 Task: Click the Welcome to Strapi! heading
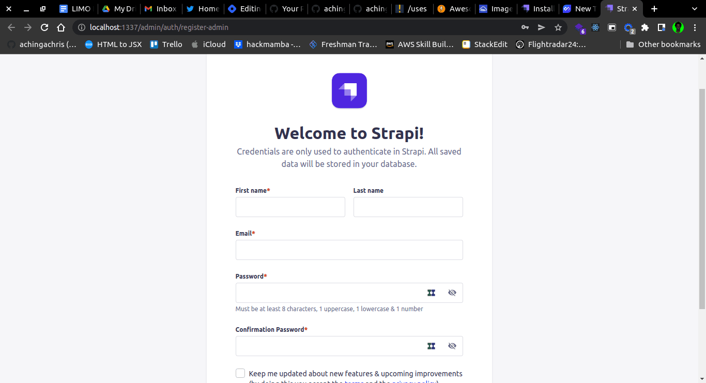point(349,133)
